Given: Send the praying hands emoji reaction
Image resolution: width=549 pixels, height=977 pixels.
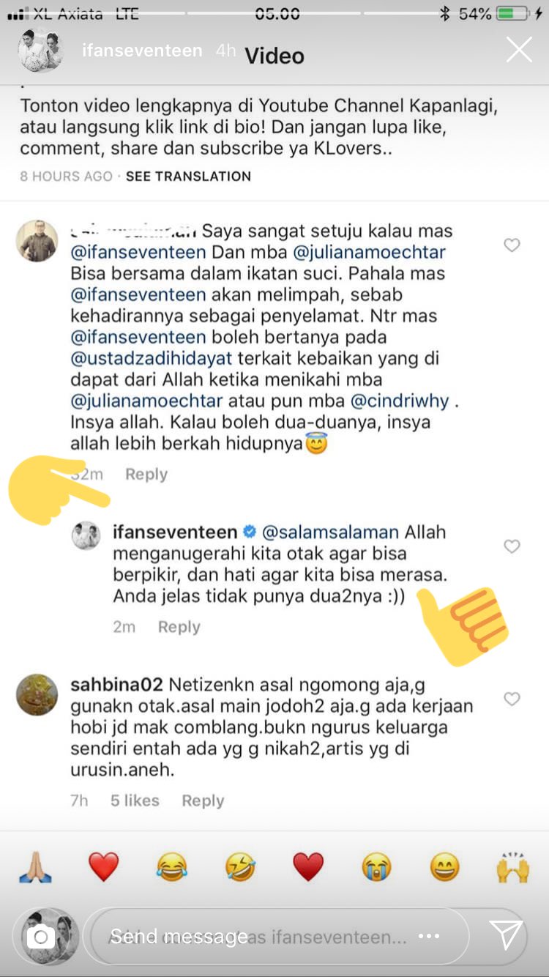Looking at the screenshot, I should pos(35,868).
